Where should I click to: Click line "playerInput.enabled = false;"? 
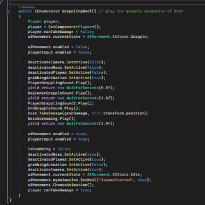coord(60,52)
